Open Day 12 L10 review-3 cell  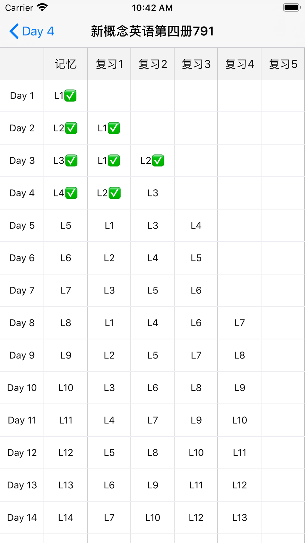[196, 453]
